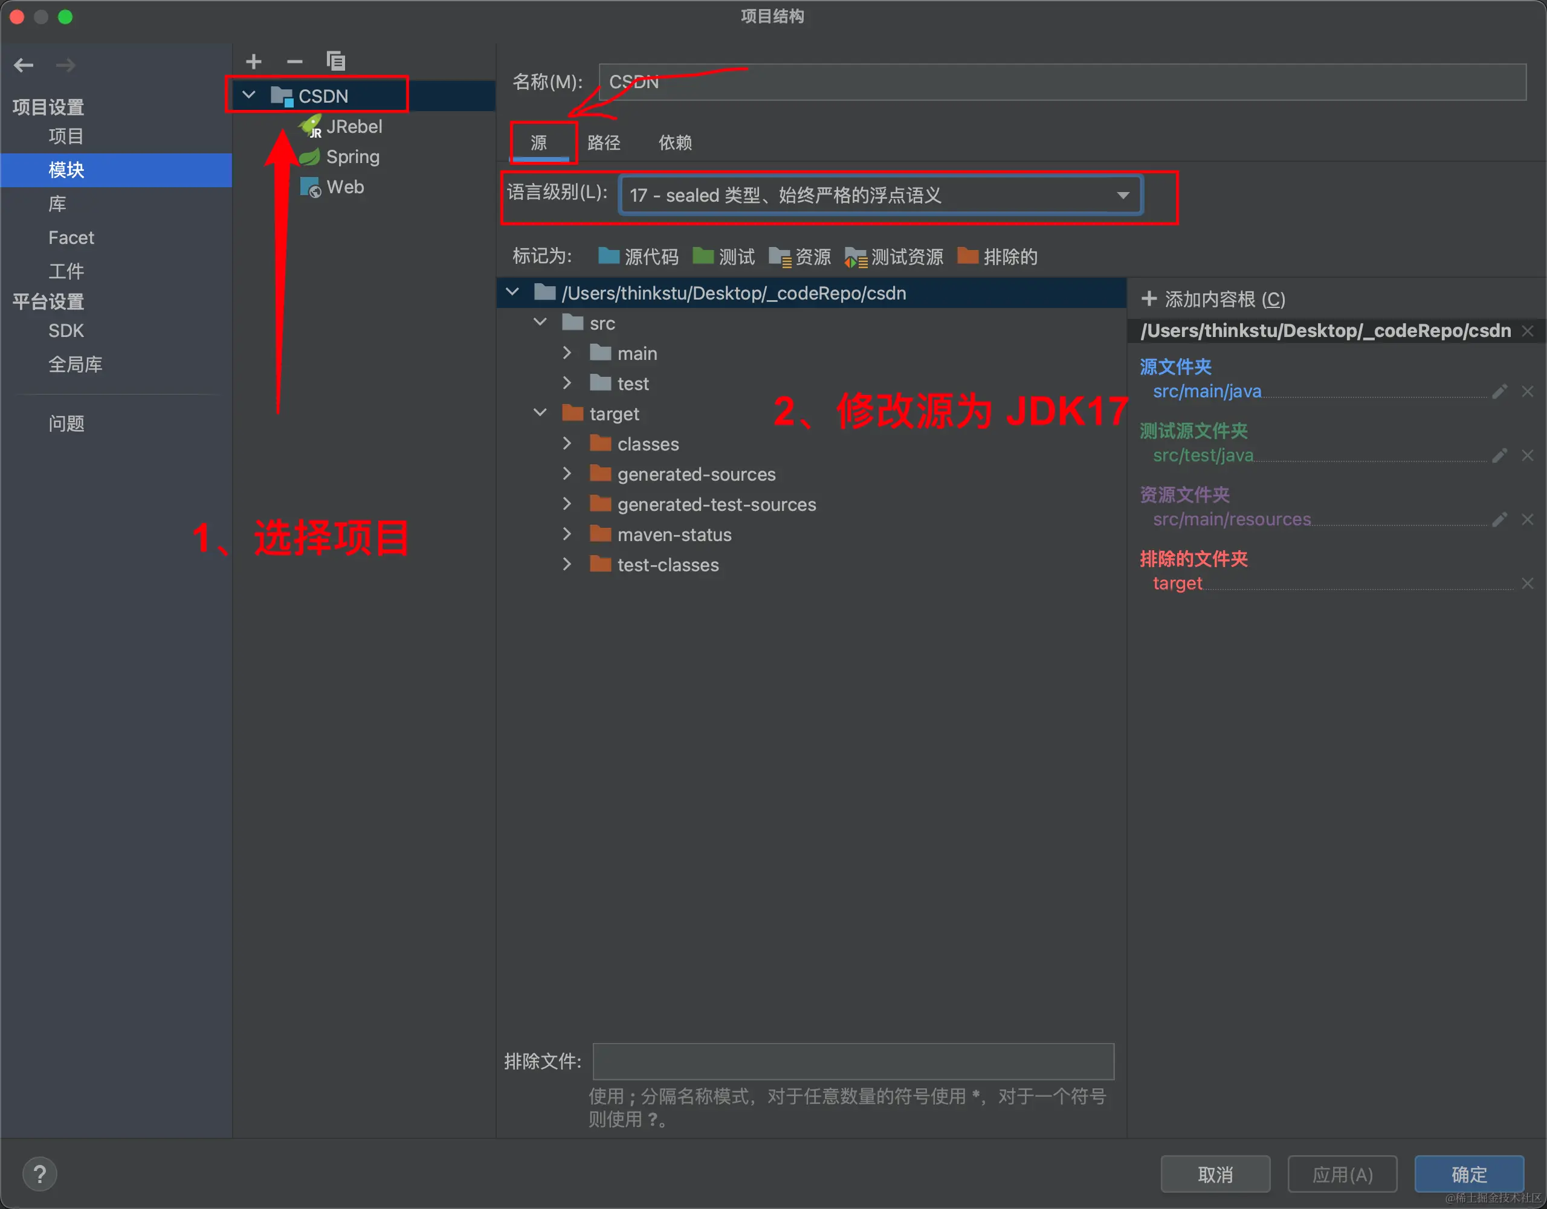1547x1209 pixels.
Task: Expand the main folder in tree
Action: coord(567,353)
